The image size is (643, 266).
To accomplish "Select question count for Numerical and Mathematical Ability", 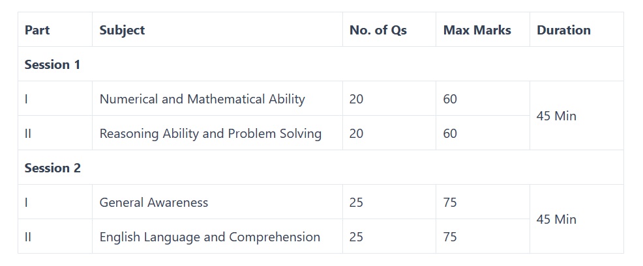I will coord(356,99).
